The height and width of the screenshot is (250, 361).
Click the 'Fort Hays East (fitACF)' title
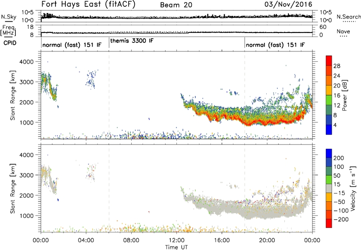point(88,4)
